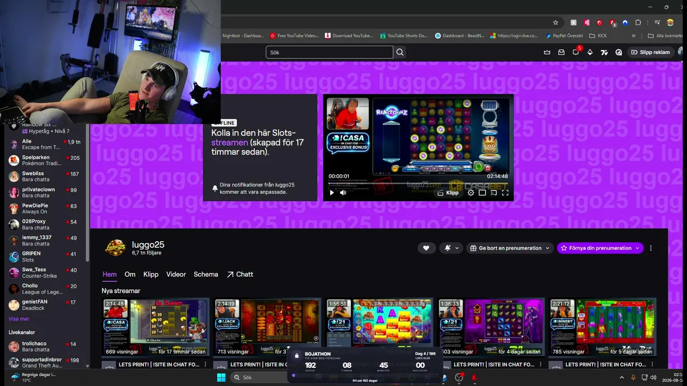The height and width of the screenshot is (386, 687).
Task: Click the Bits diamond icon
Action: [590, 53]
